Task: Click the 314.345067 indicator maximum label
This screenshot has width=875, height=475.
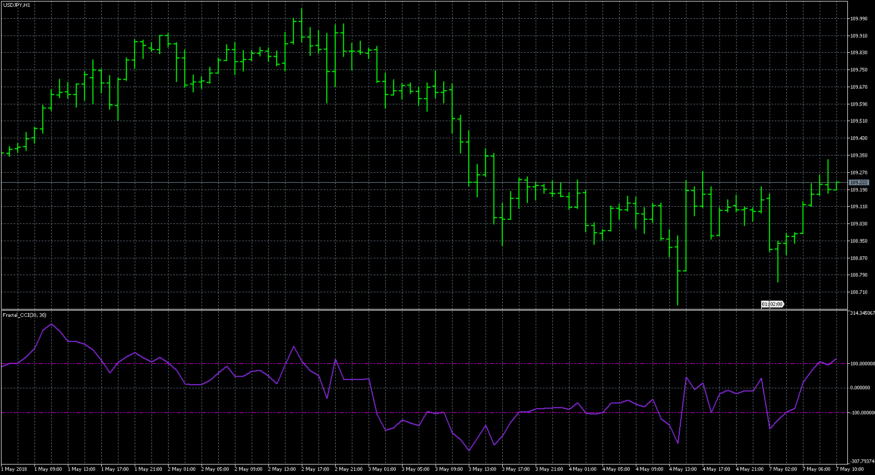Action: [862, 313]
